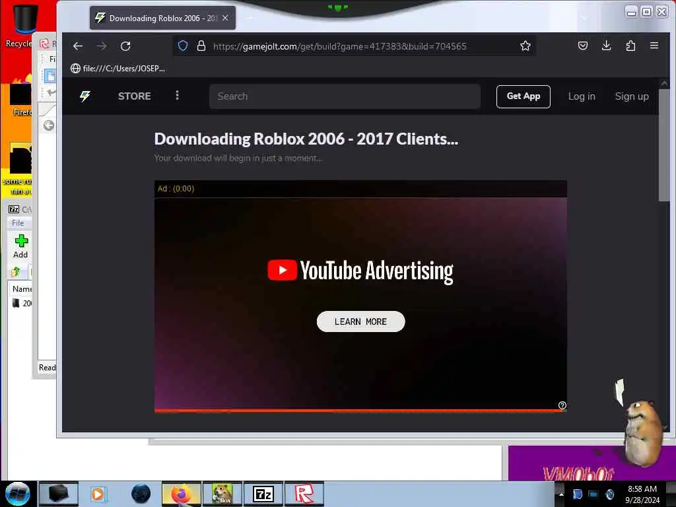Switch to 7-Zip in the taskbar
Image resolution: width=676 pixels, height=507 pixels.
pos(263,494)
